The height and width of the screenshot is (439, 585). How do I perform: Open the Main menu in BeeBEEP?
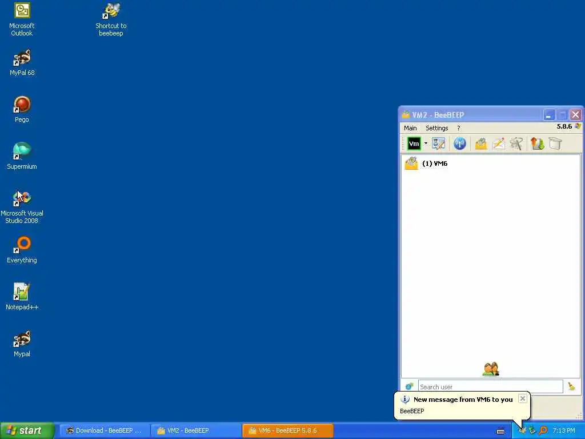point(410,128)
